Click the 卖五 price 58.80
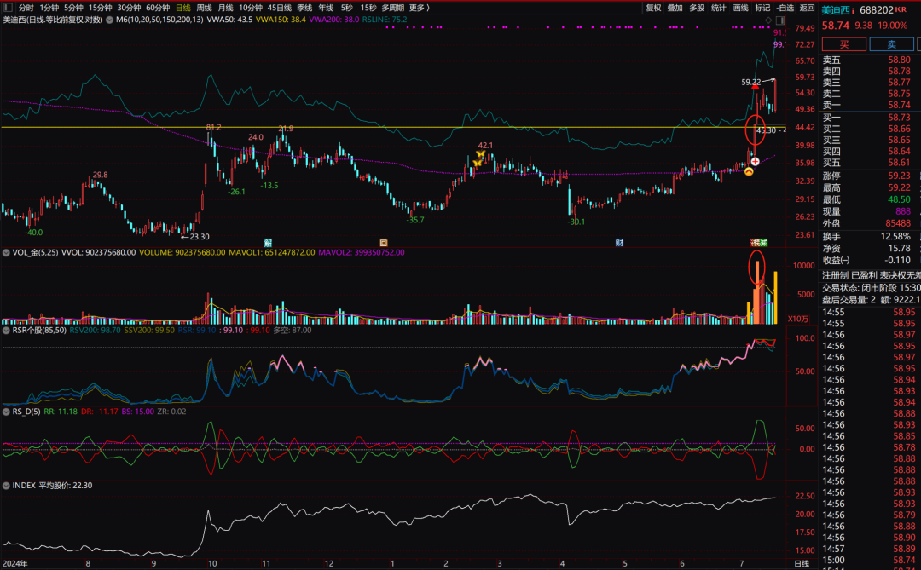Screen dimensions: 921x570 [x=900, y=60]
